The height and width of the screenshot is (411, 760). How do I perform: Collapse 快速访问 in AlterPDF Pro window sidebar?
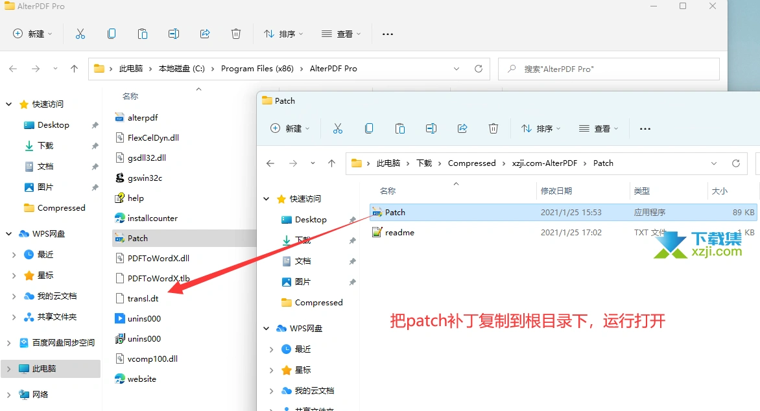pos(8,104)
